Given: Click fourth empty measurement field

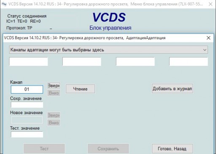Looking at the screenshot, I should click(189, 61).
